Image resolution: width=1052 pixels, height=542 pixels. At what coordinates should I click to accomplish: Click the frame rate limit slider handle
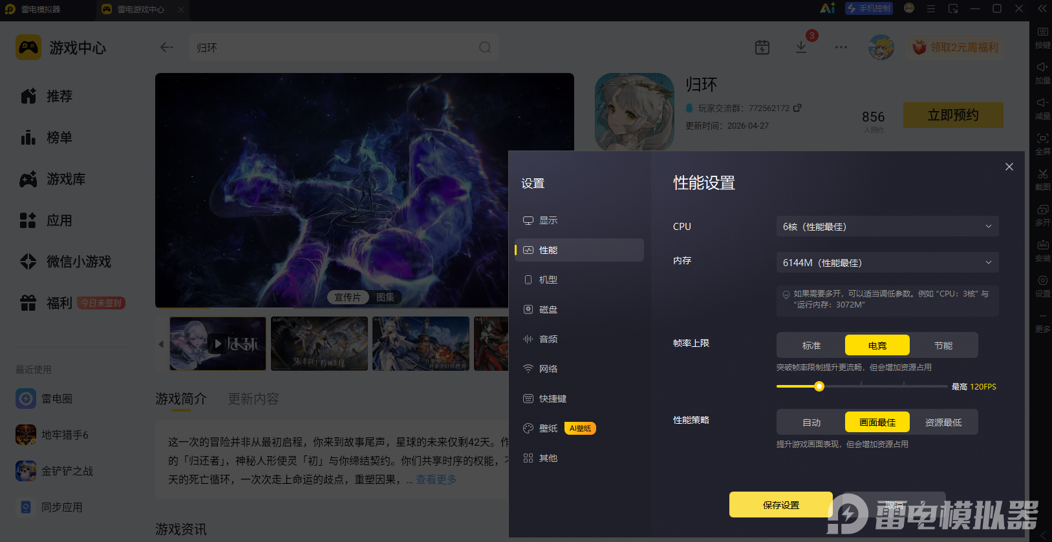(819, 386)
